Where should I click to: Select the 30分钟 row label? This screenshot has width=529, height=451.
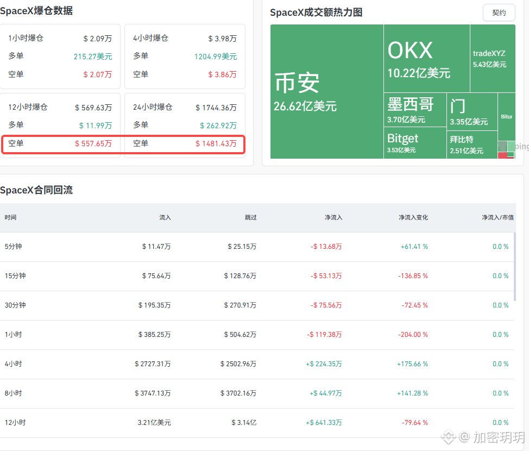[x=15, y=305]
